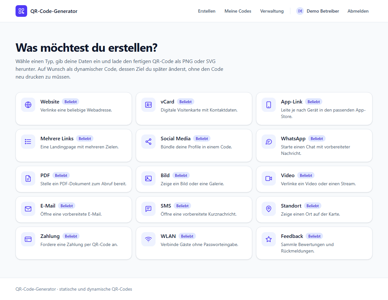Click the smartphone icon for App-Link
388x300 pixels.
[x=269, y=105]
